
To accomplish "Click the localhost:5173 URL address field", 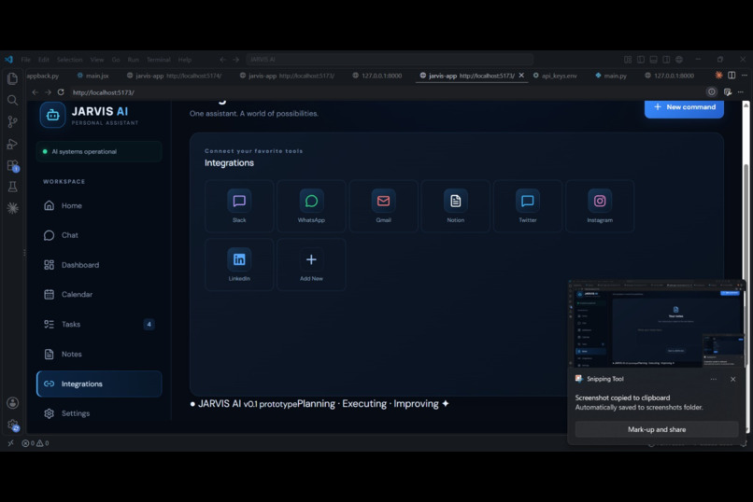I will click(x=384, y=92).
